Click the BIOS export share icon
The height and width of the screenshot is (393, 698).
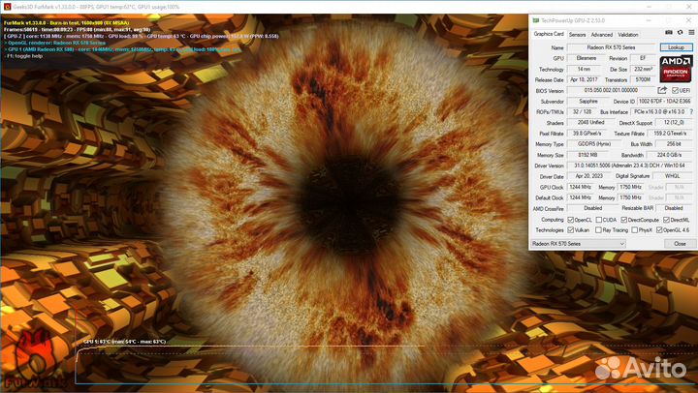tap(662, 90)
